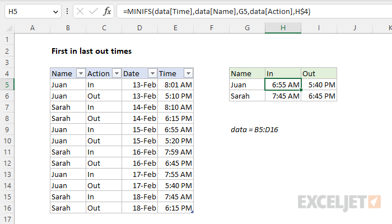392x224 pixels.
Task: Select column H header
Action: point(283,28)
